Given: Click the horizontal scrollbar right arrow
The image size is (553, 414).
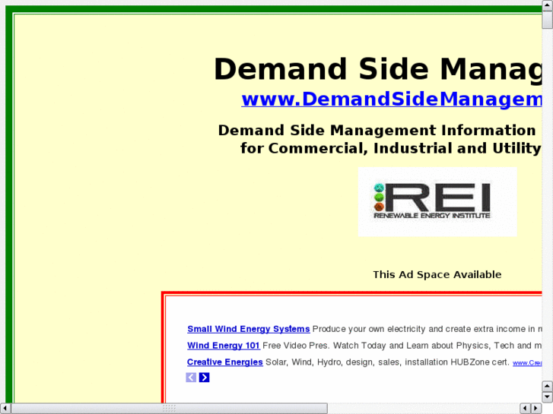Looking at the screenshot, I should 536,408.
